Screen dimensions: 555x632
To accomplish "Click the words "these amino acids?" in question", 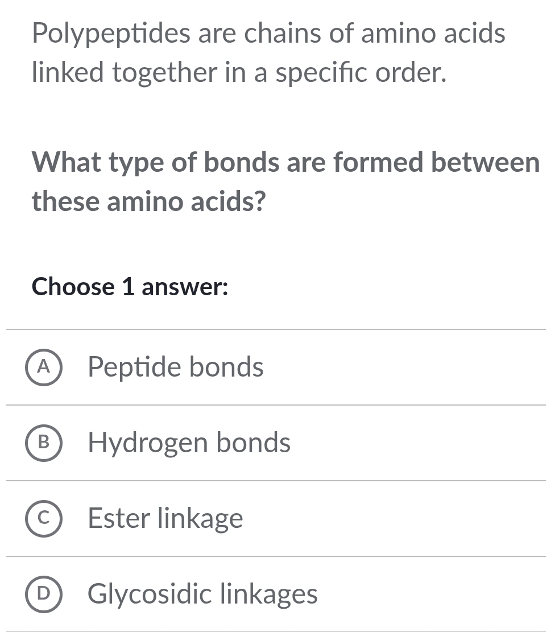I will pos(149,201).
